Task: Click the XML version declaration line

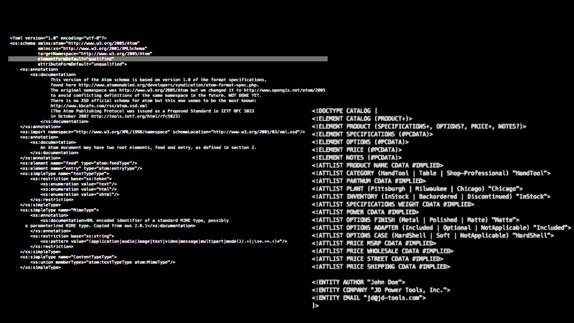Action: (58, 38)
